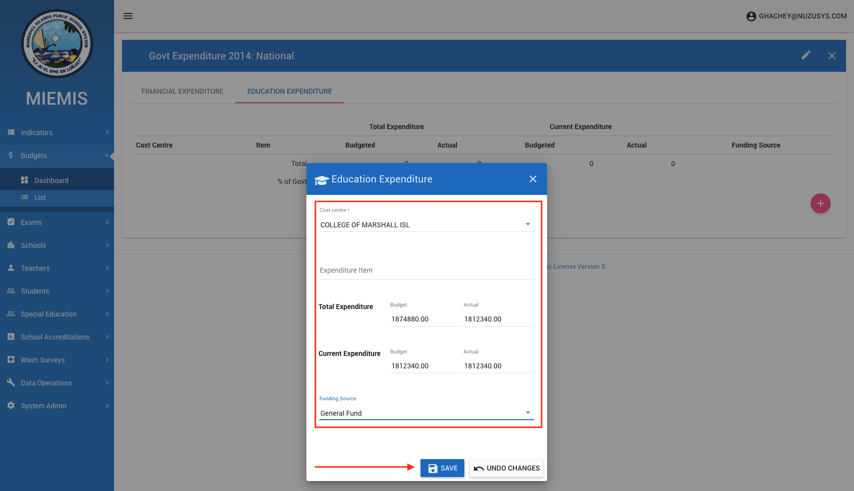Click the Undo Changes button

506,468
